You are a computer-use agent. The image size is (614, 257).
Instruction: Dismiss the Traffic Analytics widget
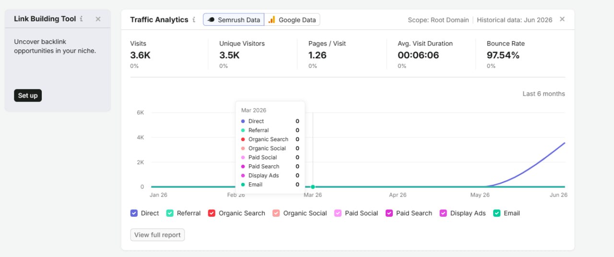[562, 19]
